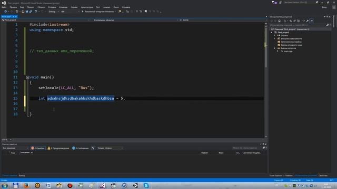Open the Проект menu
Screen dimensions: 337x189
31,7
